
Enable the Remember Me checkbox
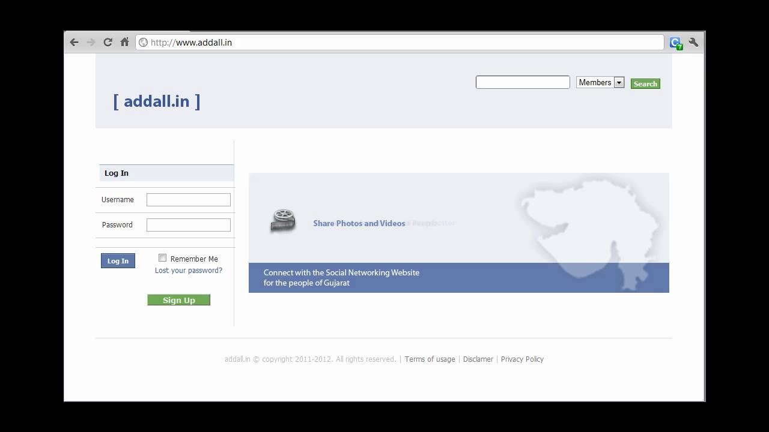162,258
